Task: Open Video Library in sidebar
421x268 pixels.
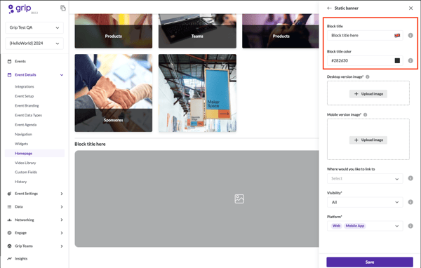Action: [25, 163]
